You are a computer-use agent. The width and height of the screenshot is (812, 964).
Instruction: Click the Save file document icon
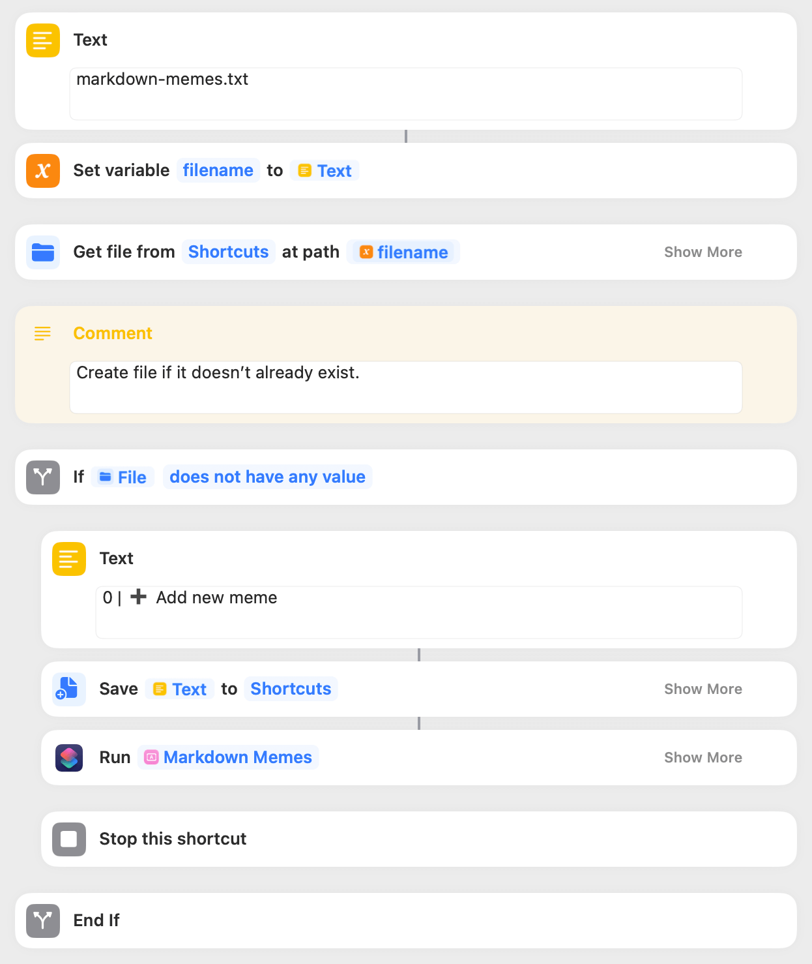coord(69,689)
